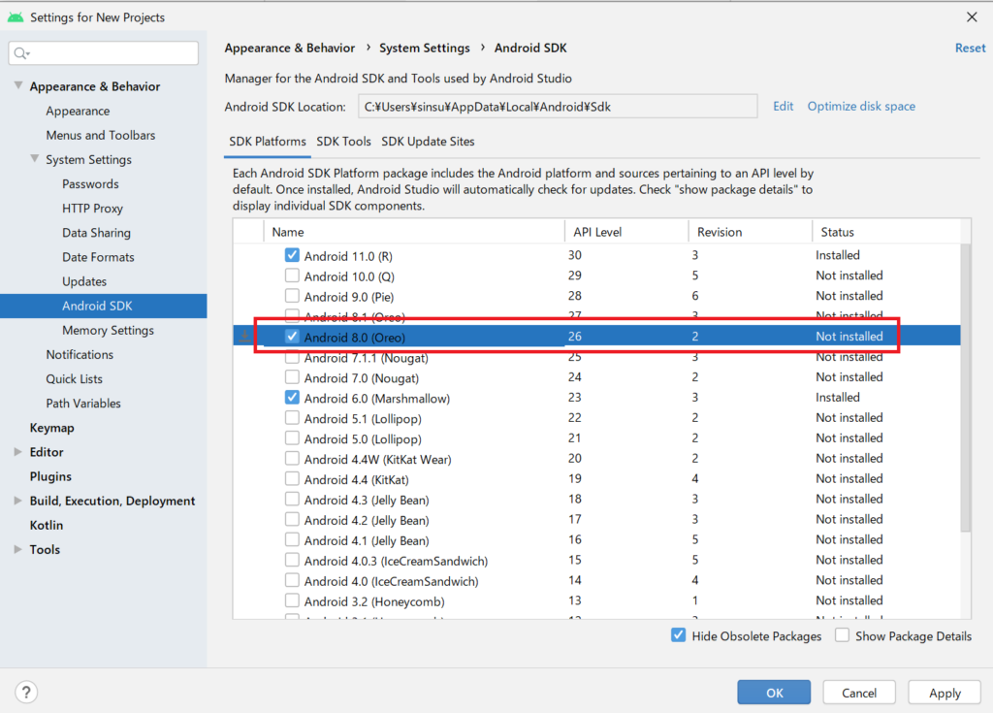This screenshot has width=993, height=713.
Task: Click the Cancel button
Action: tap(859, 692)
